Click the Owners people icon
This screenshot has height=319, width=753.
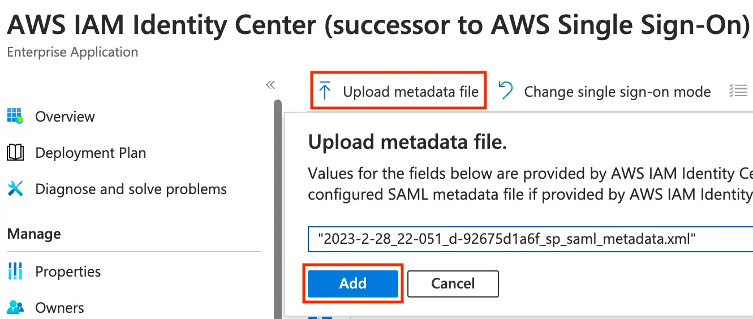15,308
